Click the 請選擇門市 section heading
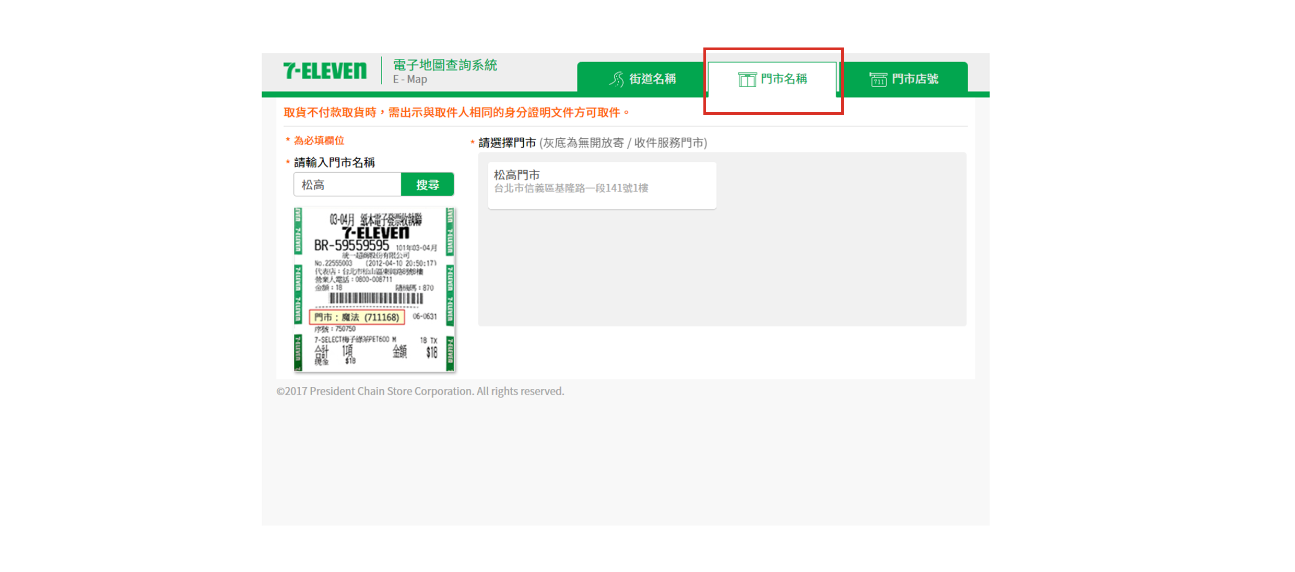Image resolution: width=1295 pixels, height=572 pixels. point(507,142)
